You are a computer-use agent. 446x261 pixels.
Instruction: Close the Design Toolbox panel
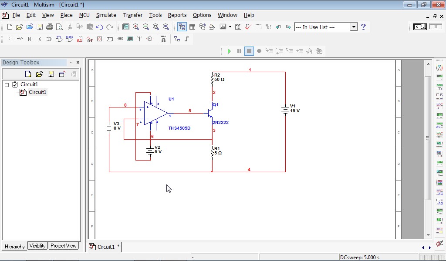click(x=78, y=63)
